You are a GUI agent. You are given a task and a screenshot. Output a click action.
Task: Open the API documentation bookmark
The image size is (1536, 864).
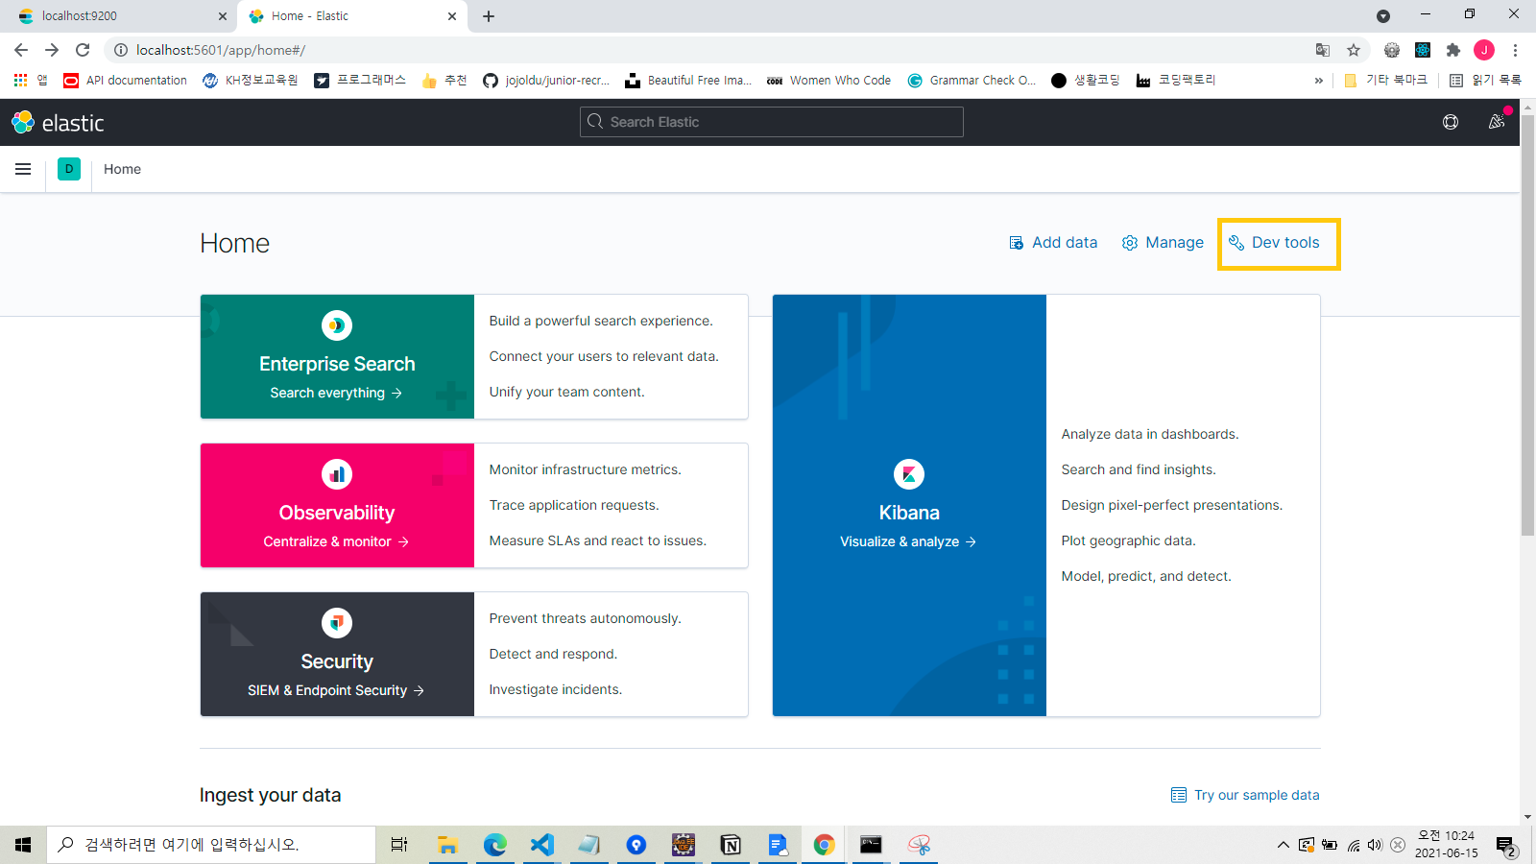(x=126, y=81)
